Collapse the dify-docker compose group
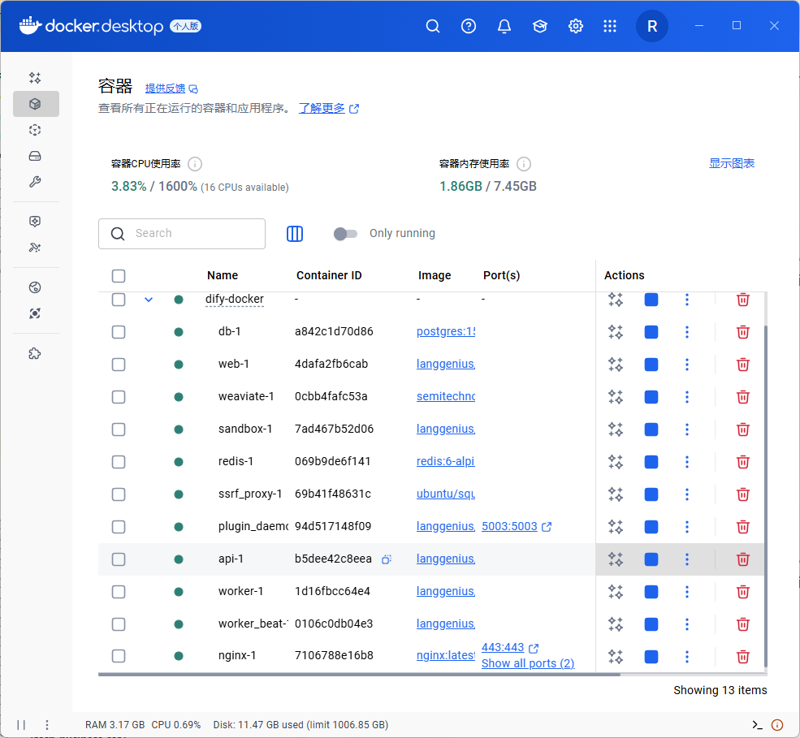Viewport: 800px width, 738px height. point(148,300)
